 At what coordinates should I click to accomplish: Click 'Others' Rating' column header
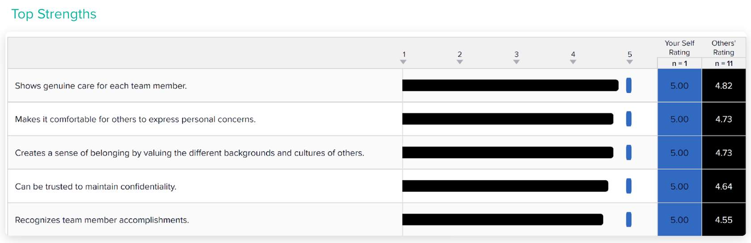click(x=723, y=48)
